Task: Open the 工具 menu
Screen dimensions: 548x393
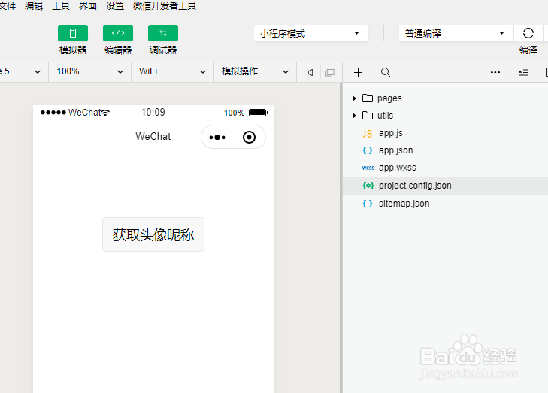Action: click(x=61, y=5)
